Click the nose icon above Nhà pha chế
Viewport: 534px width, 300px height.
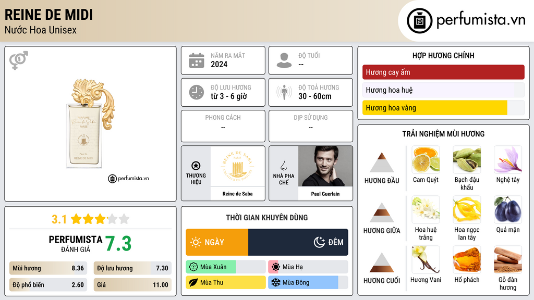283,166
